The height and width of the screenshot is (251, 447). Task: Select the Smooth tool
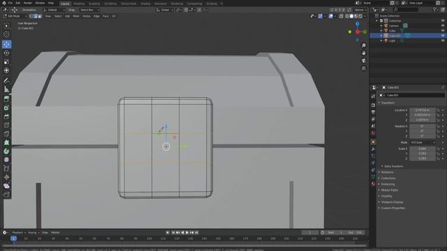point(6,160)
